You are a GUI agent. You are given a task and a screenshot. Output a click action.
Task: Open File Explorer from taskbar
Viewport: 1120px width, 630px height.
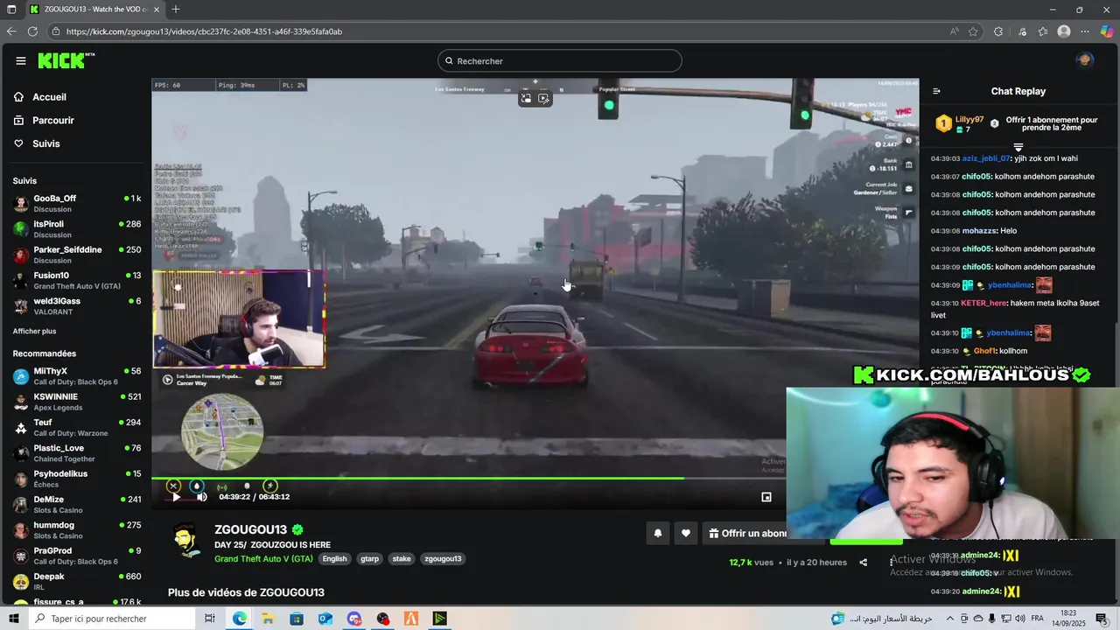coord(268,619)
